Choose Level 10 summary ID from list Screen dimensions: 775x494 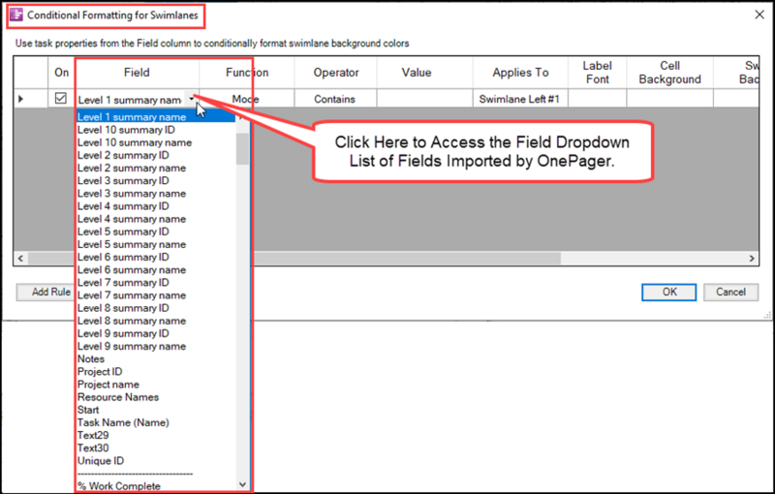[x=126, y=130]
